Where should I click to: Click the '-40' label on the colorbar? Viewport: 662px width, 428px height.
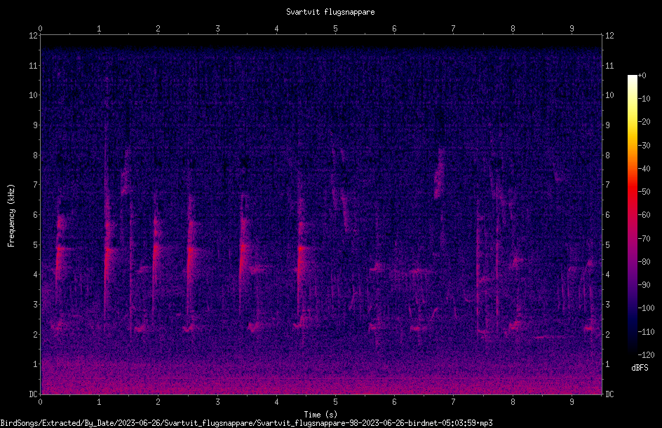(x=644, y=169)
